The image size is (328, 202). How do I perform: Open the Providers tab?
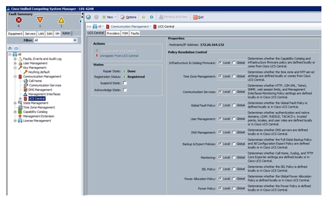(113, 33)
